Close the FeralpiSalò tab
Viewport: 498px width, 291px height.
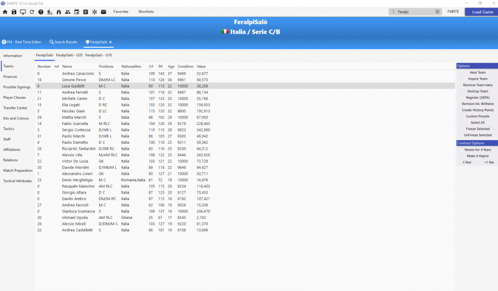(111, 42)
